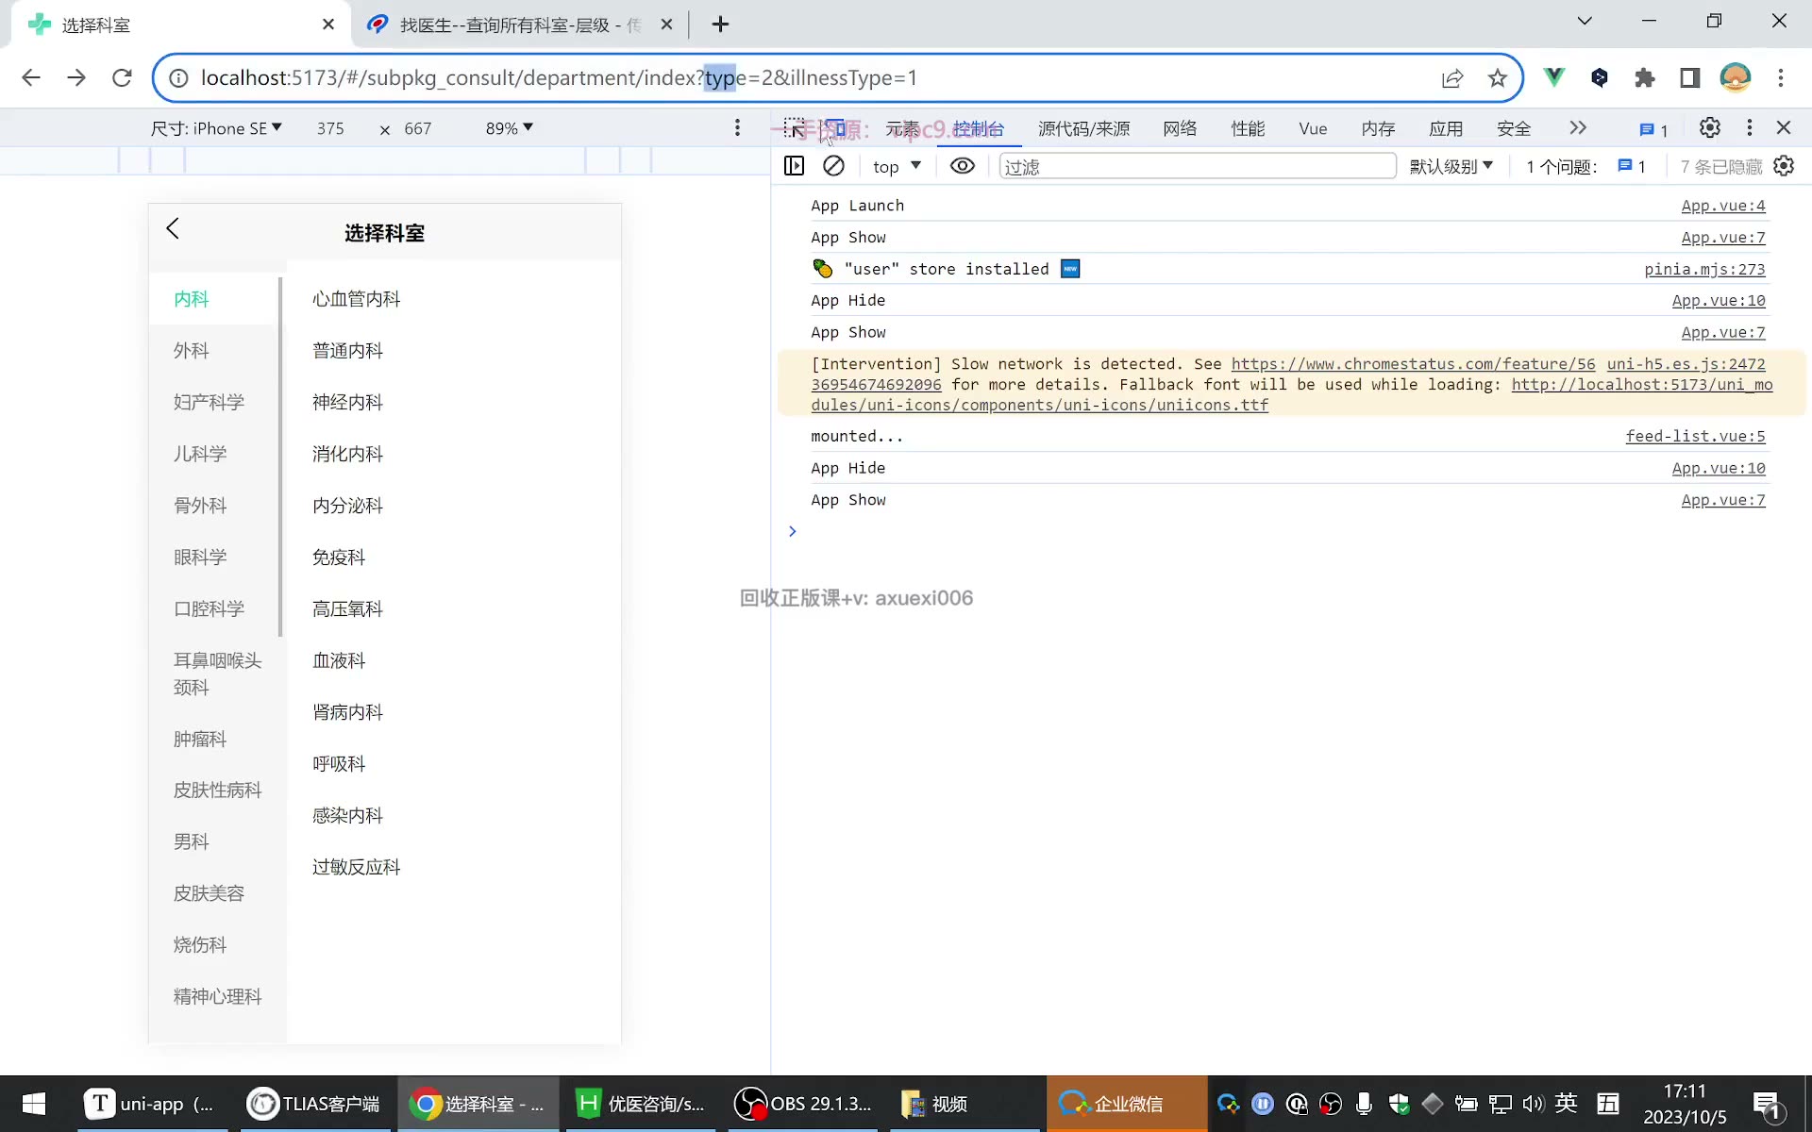Open the tab search chevron in title bar

tap(1585, 21)
